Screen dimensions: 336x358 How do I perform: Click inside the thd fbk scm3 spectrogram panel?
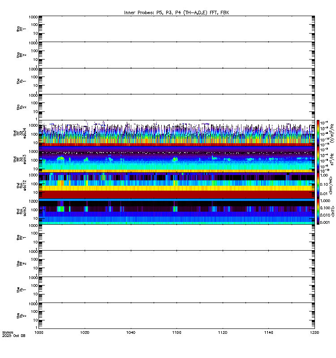click(x=177, y=211)
